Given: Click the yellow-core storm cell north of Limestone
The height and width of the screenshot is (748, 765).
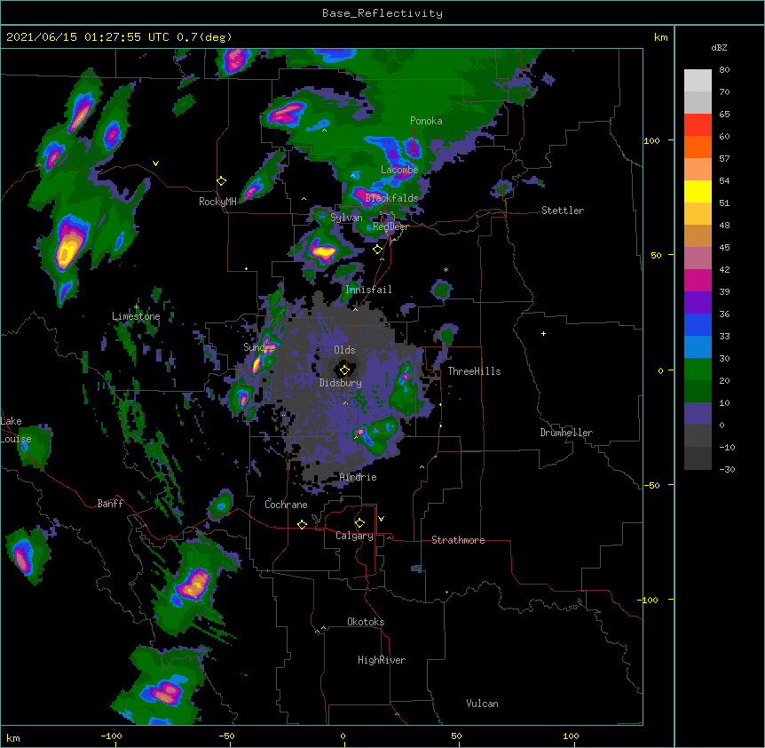Looking at the screenshot, I should 67,247.
